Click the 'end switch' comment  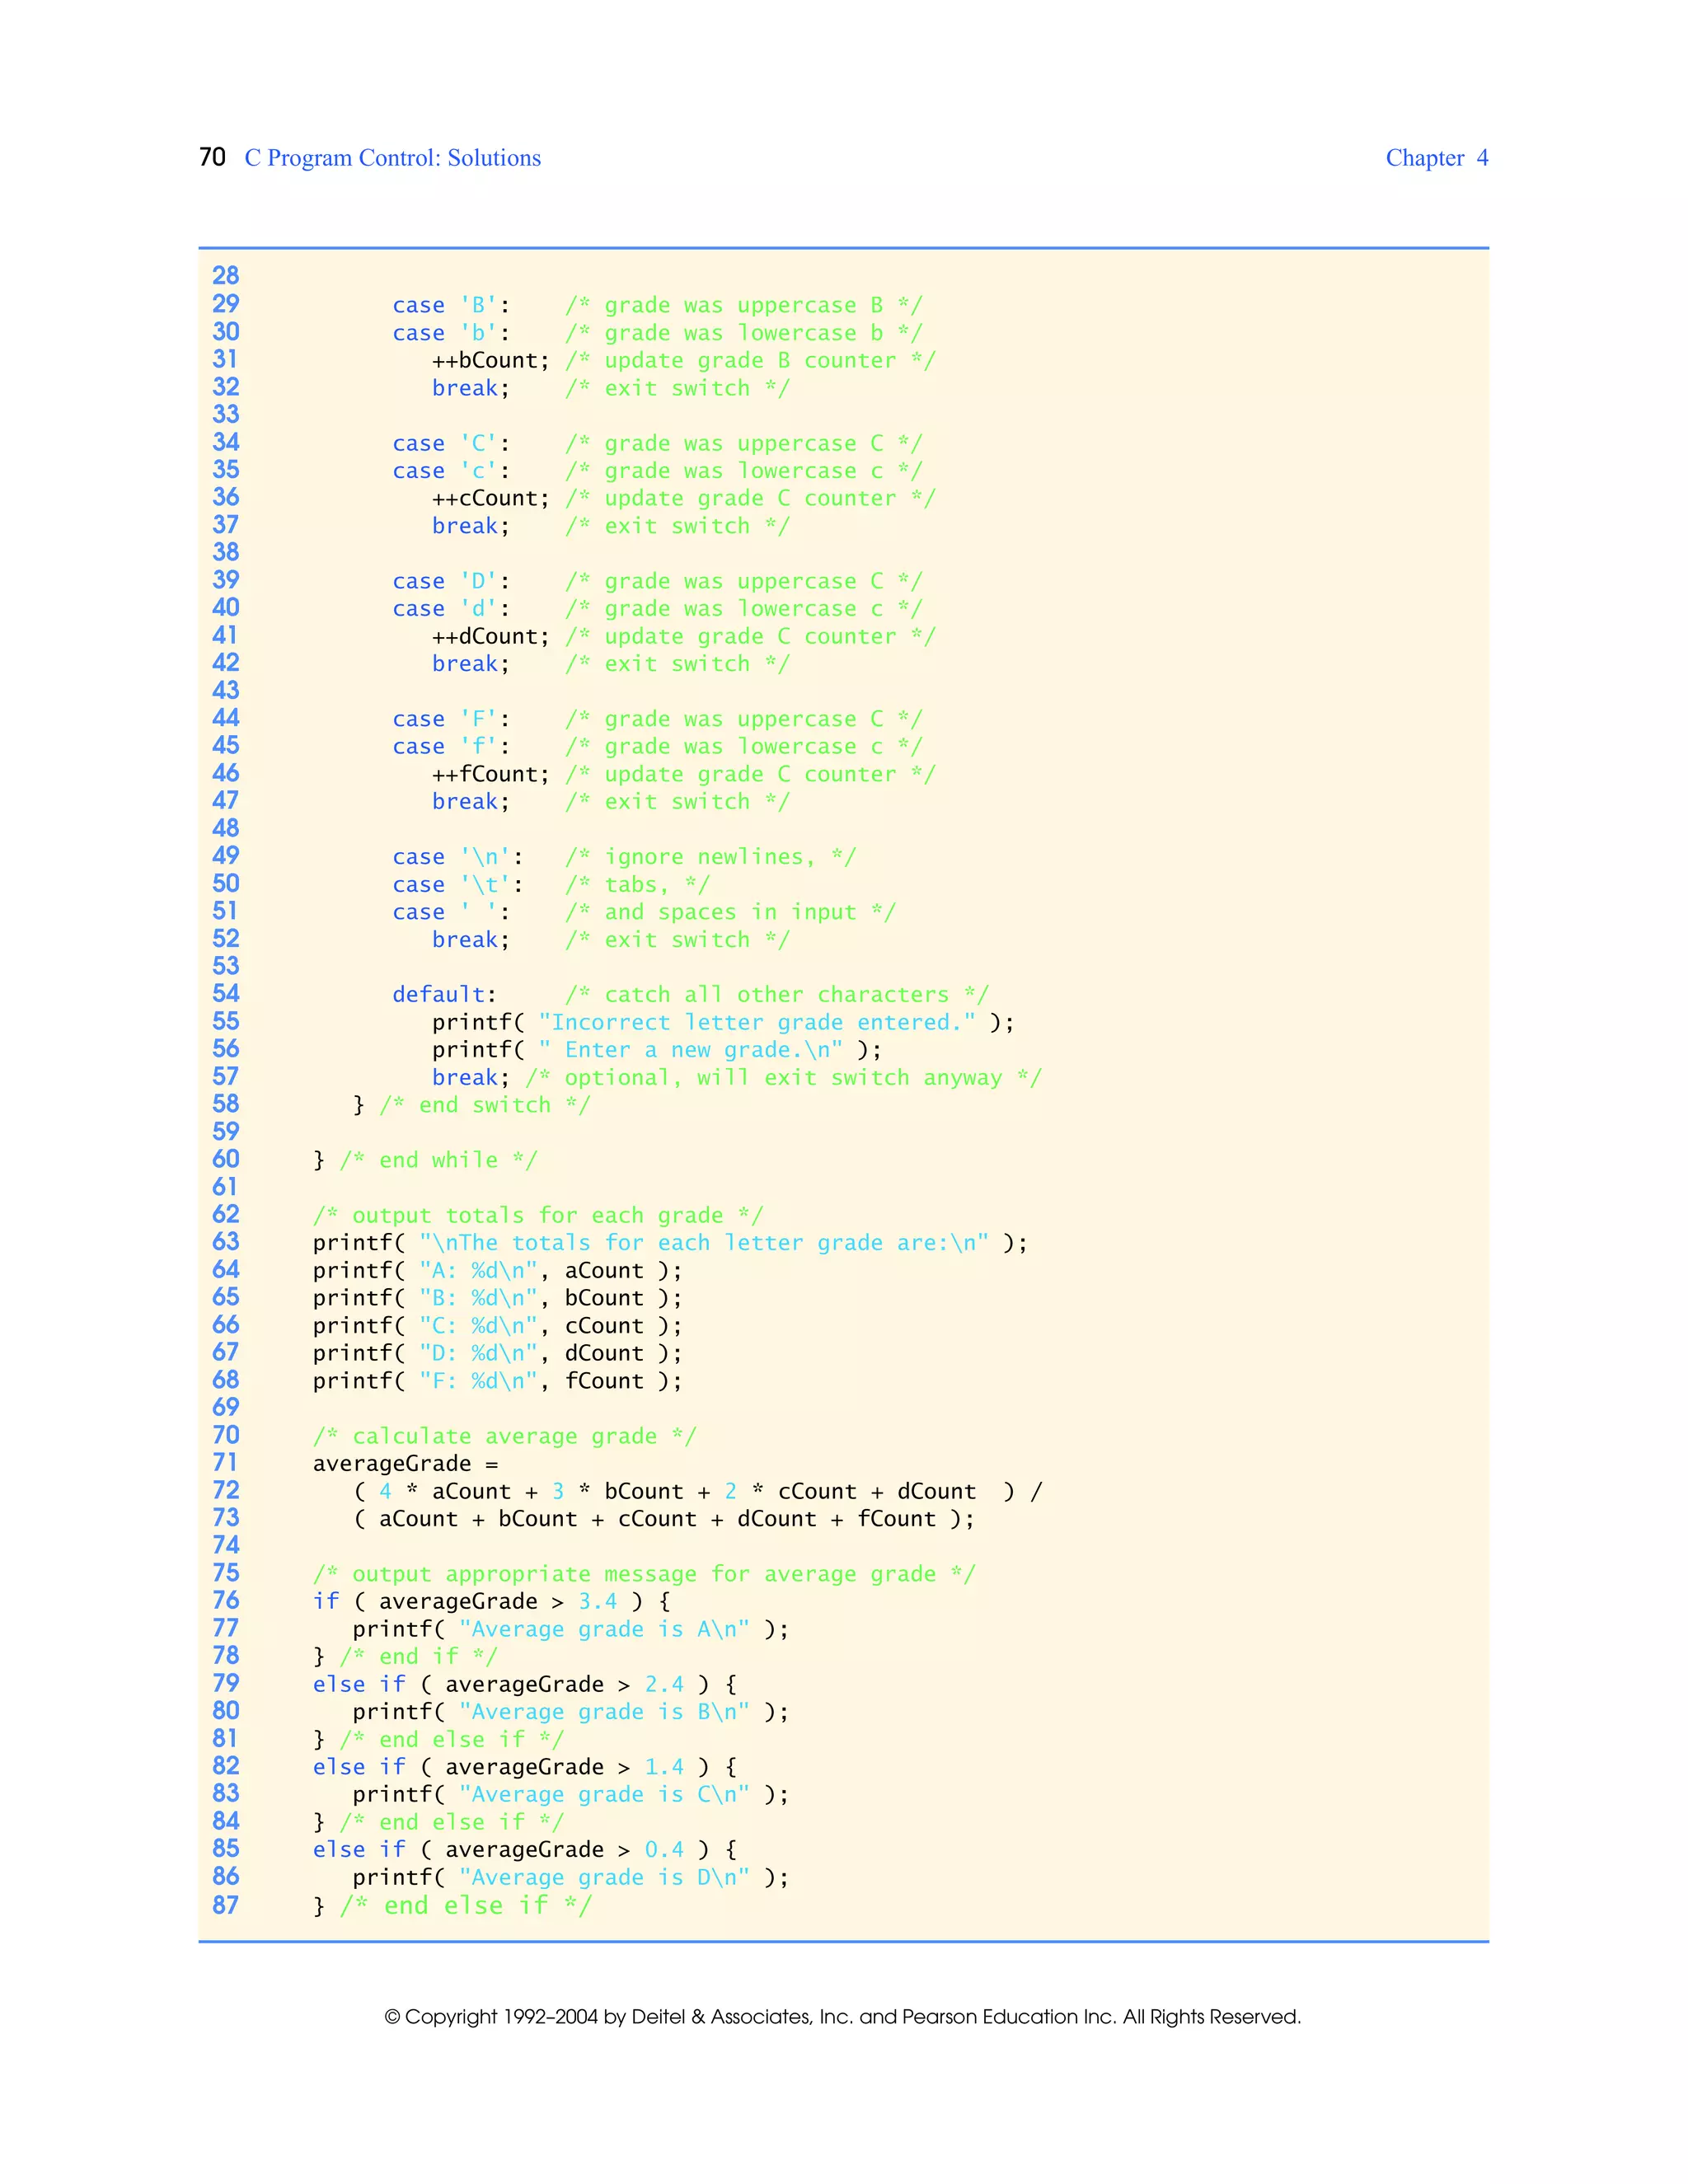tap(484, 1106)
